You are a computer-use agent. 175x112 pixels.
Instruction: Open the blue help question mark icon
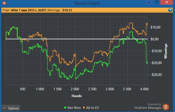tap(170, 10)
